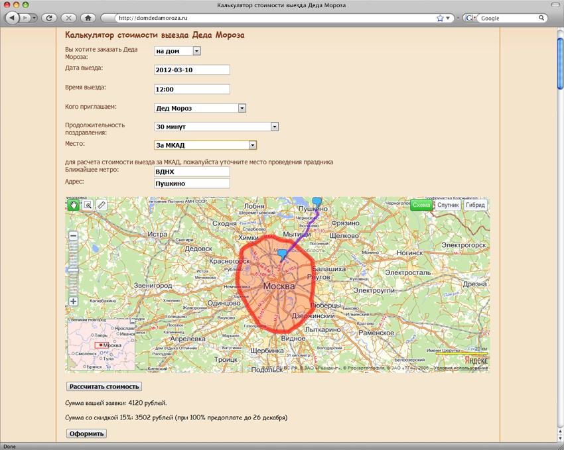
Task: Click the discounted total '3502 рублей' line
Action: (176, 418)
